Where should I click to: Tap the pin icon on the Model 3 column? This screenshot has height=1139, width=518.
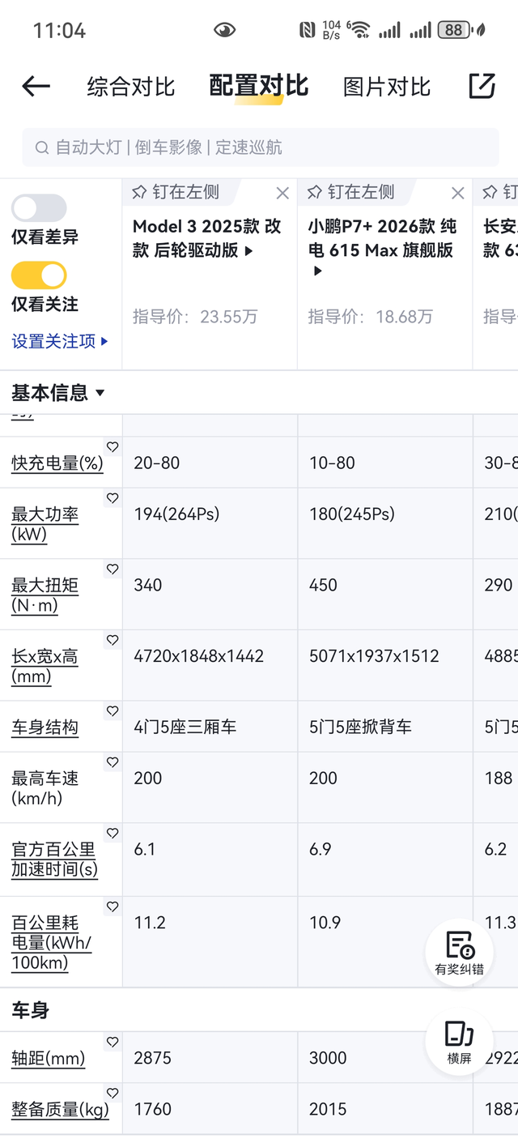click(139, 192)
